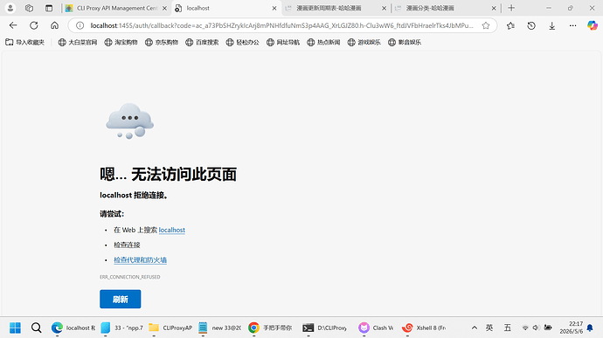Open 检查代理和防火墙 link
603x338 pixels.
coord(140,260)
